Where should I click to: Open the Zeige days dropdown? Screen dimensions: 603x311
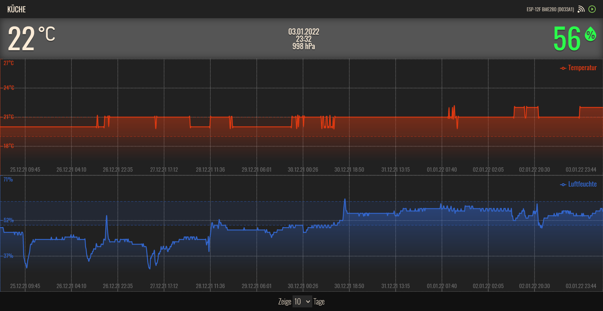(x=302, y=302)
